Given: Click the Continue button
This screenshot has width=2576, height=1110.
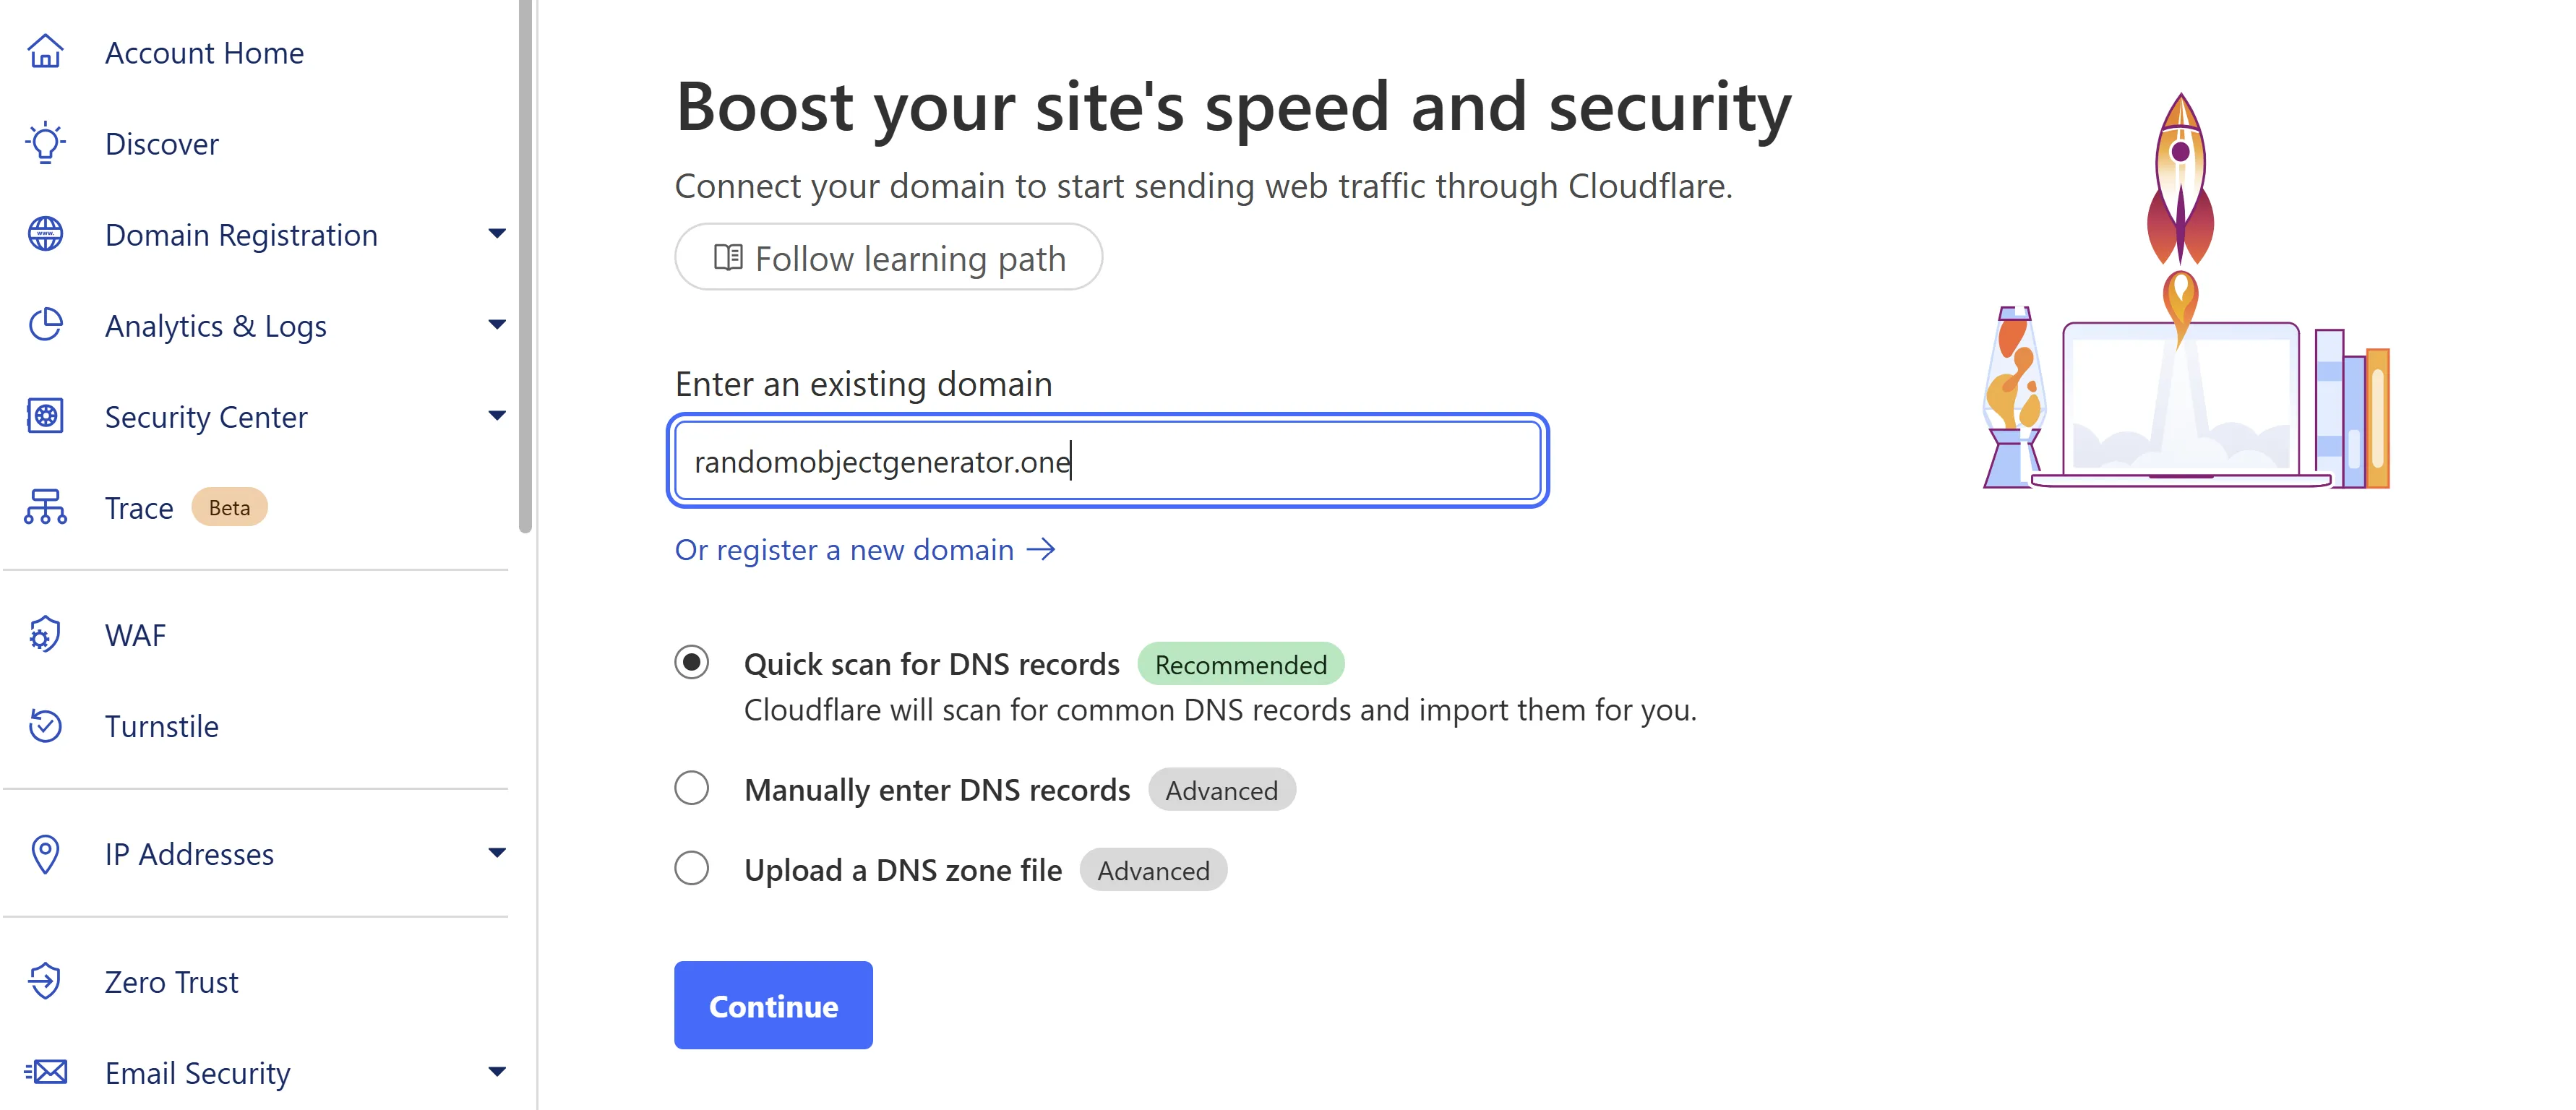Looking at the screenshot, I should tap(773, 1006).
